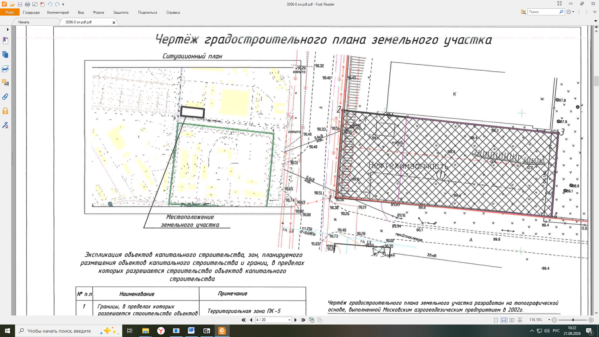Image resolution: width=599 pixels, height=337 pixels.
Task: Open the Bookmarks panel in the sidebar
Action: [x=5, y=41]
